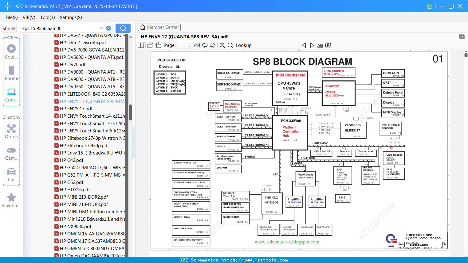Select the HP ENVY 17 QUANTA SP8 document tab

(184, 36)
